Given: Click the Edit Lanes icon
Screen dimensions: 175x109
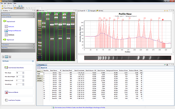Looking at the screenshot, I should coord(6,26).
